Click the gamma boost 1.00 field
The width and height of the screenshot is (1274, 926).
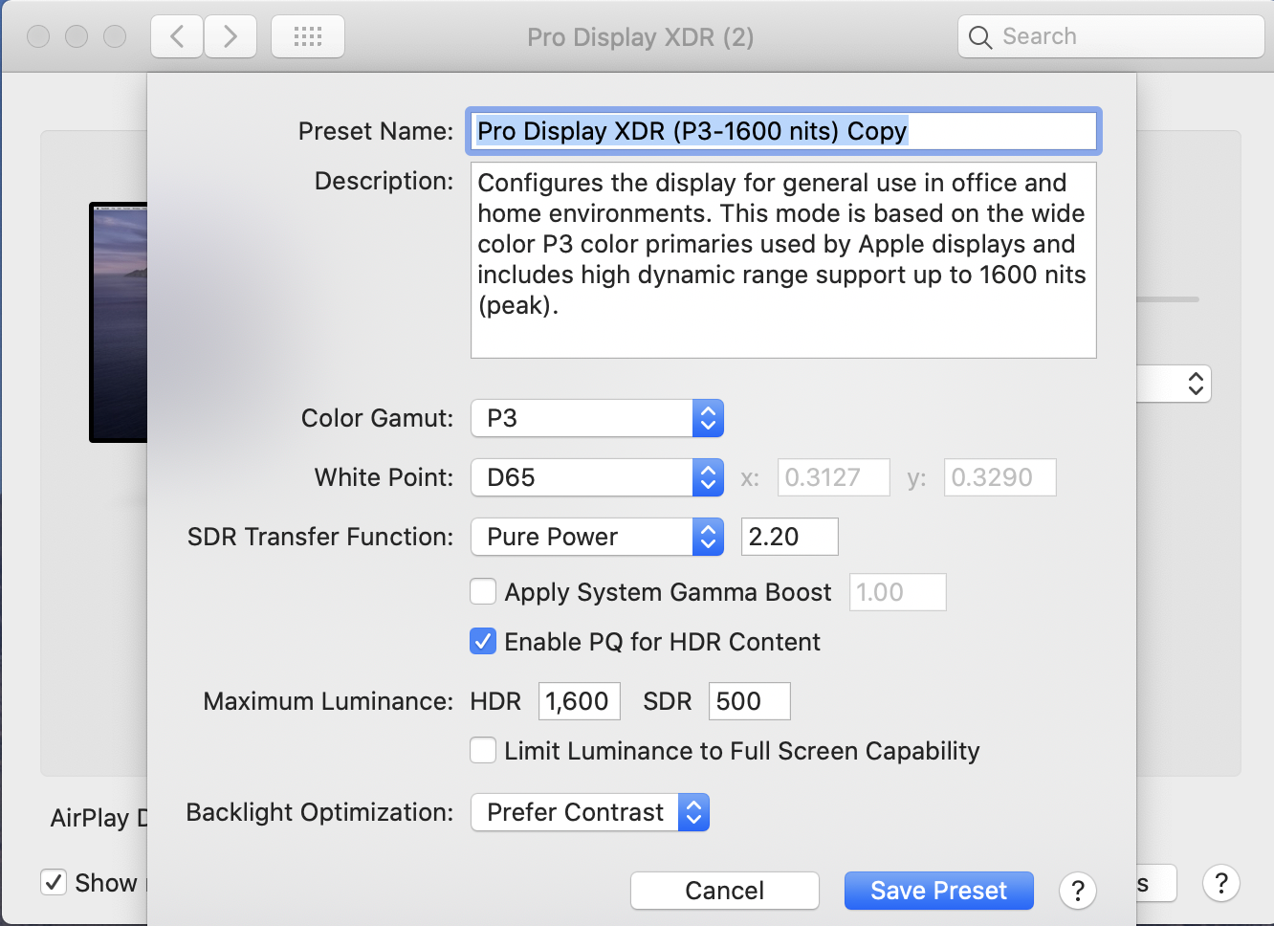pos(898,592)
